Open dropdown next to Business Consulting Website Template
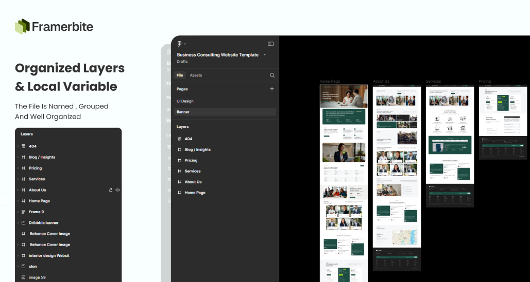 (265, 55)
